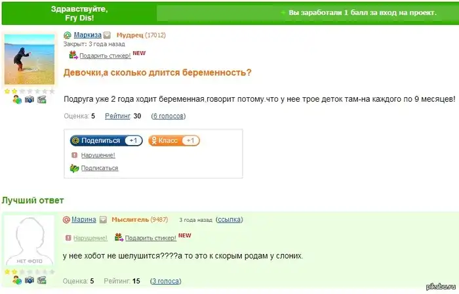
Task: Click the video icon under Марина's avatar
Action: (42, 280)
